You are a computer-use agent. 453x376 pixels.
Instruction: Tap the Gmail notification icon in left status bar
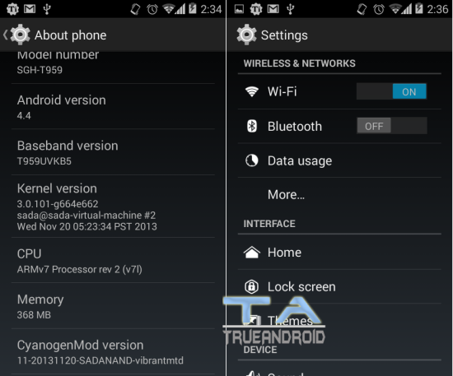(x=30, y=9)
